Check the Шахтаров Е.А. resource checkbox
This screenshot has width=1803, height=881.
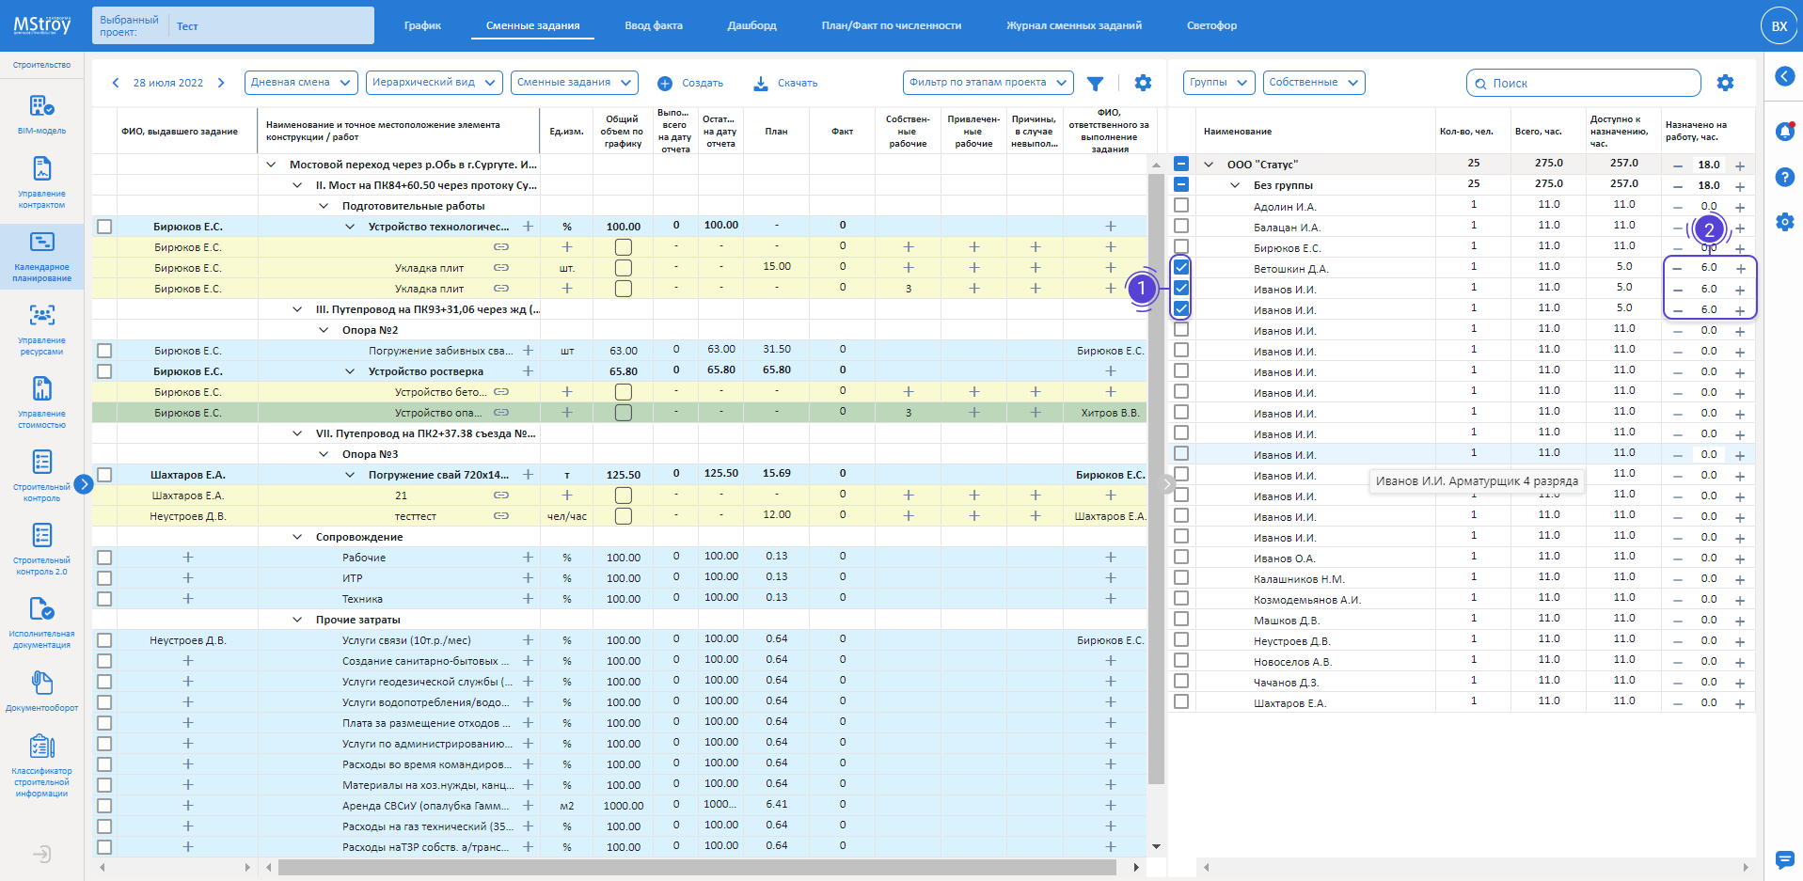pyautogui.click(x=1181, y=701)
